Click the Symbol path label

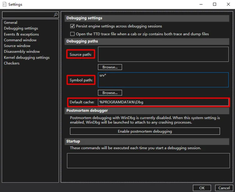pos(81,80)
